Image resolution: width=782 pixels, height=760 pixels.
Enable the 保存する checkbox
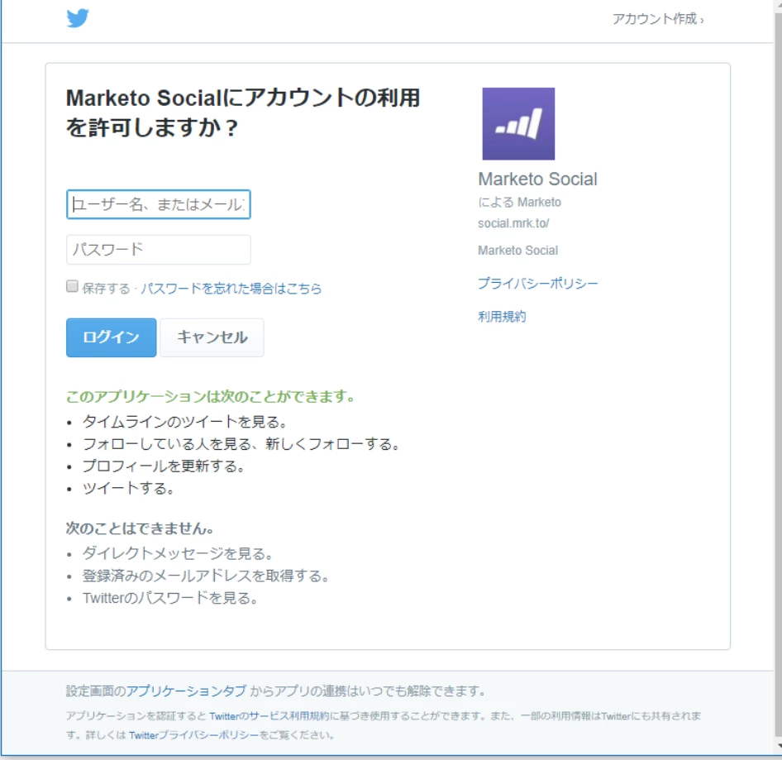coord(72,286)
